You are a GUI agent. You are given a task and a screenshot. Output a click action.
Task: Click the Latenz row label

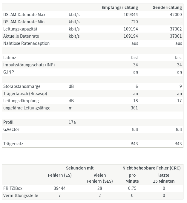pos(10,58)
